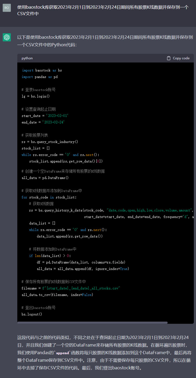Click the Copy code button
196x378 pixels.
[x=178, y=58]
